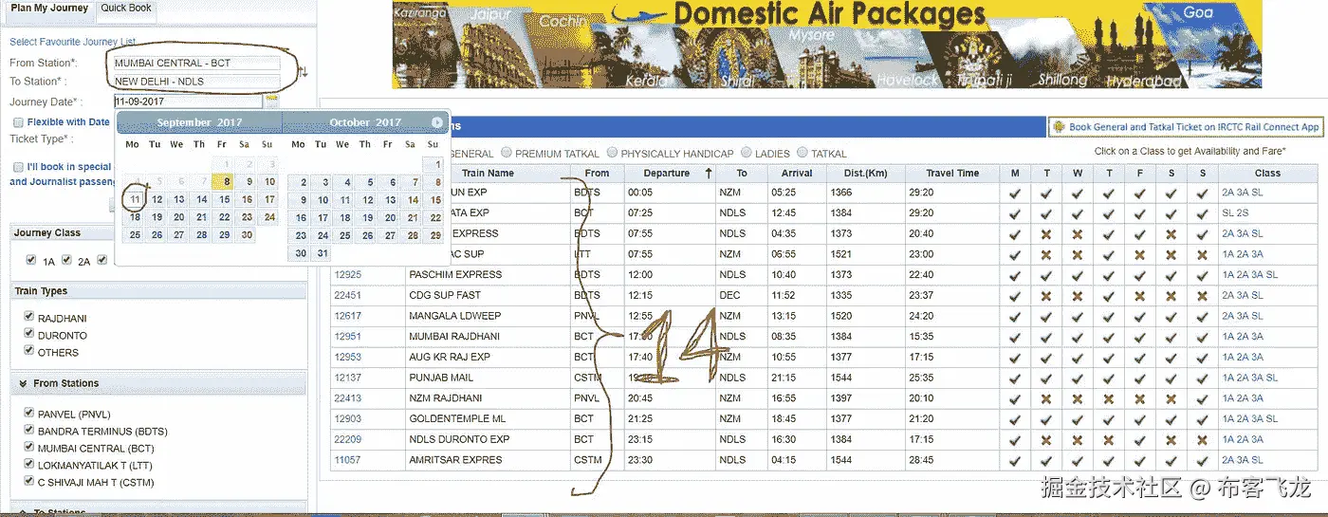Select PREMIUM TATKAL quota radio button

click(507, 153)
